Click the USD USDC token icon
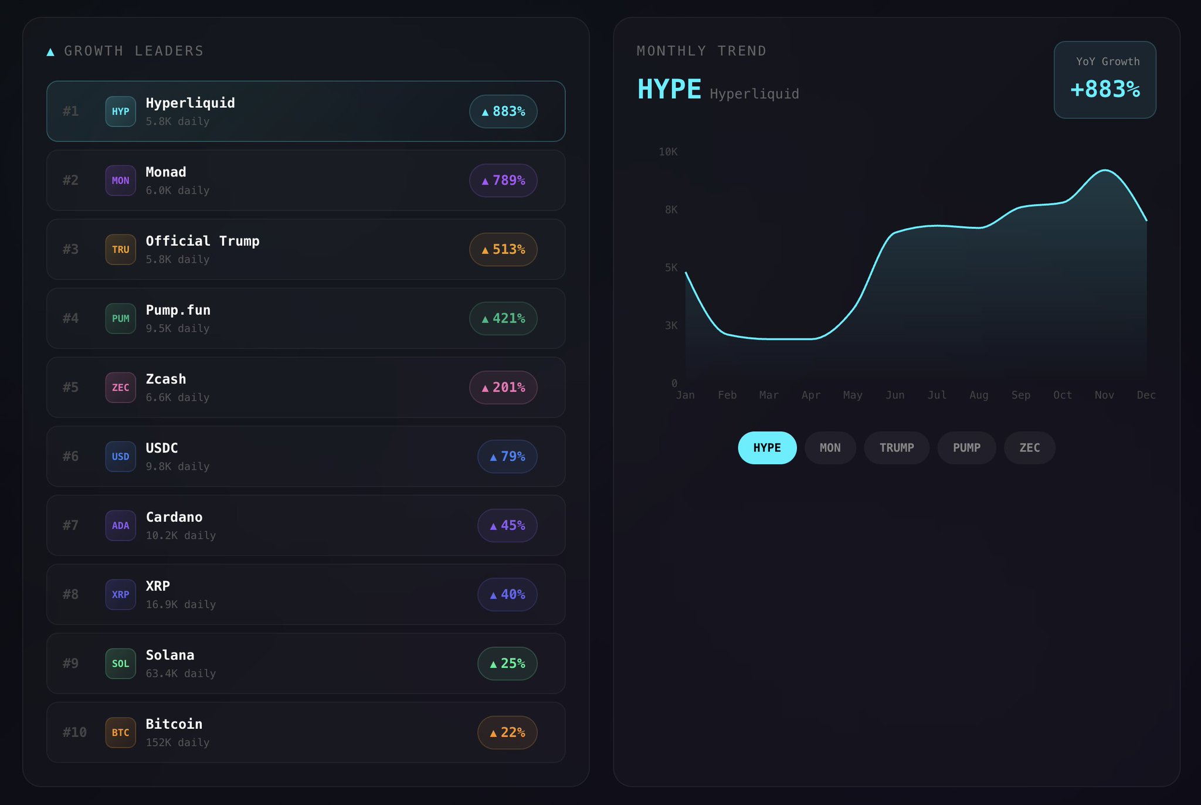 [x=120, y=456]
